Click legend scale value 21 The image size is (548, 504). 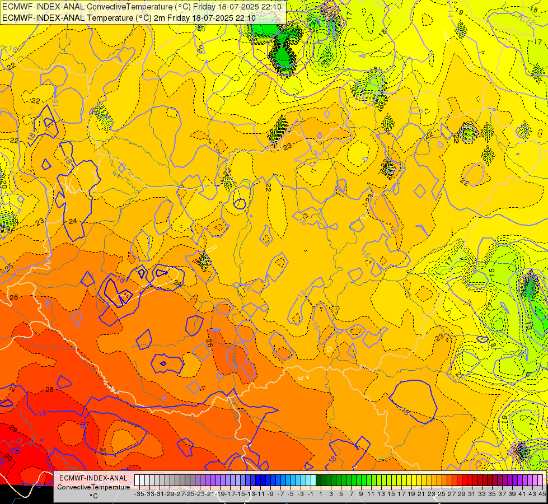tap(421, 494)
